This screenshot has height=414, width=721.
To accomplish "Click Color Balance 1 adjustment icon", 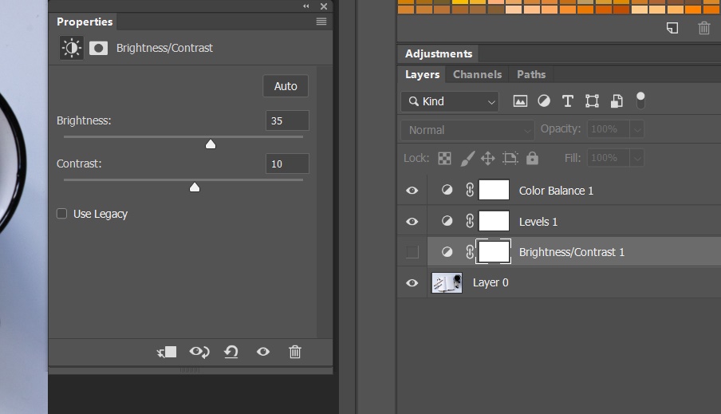I will click(x=447, y=190).
